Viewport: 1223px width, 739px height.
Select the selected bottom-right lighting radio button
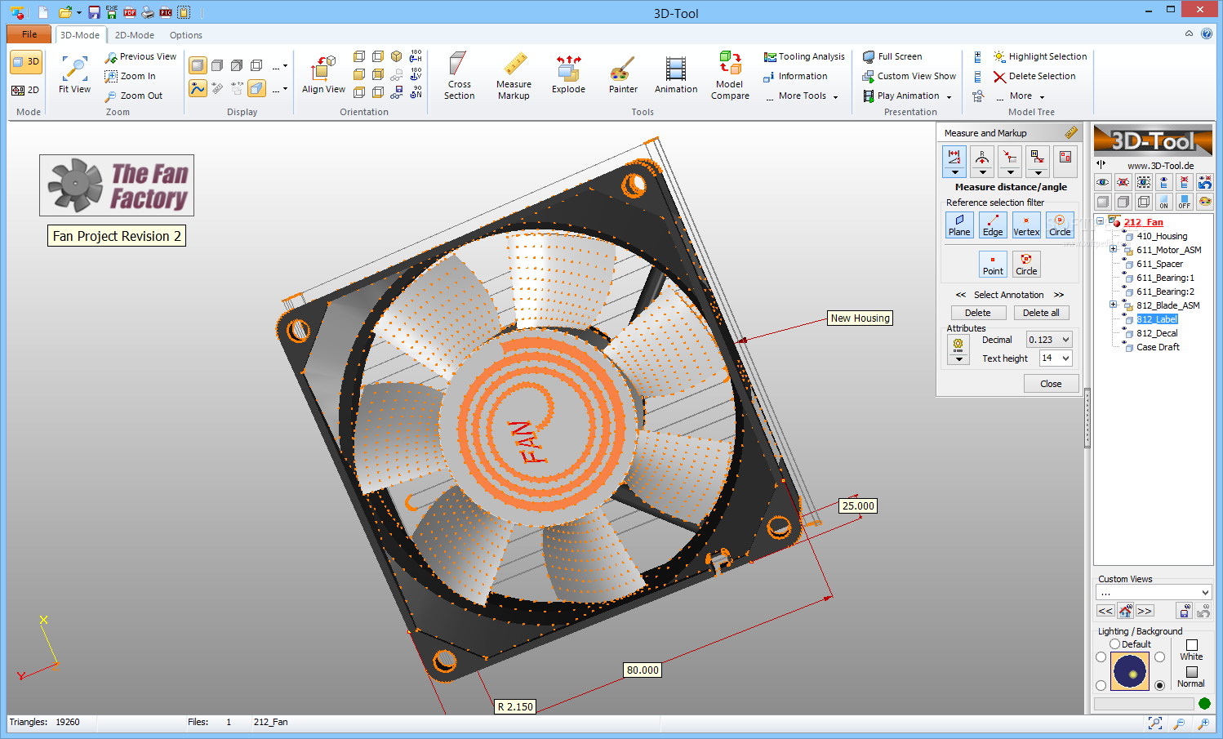tap(1159, 685)
